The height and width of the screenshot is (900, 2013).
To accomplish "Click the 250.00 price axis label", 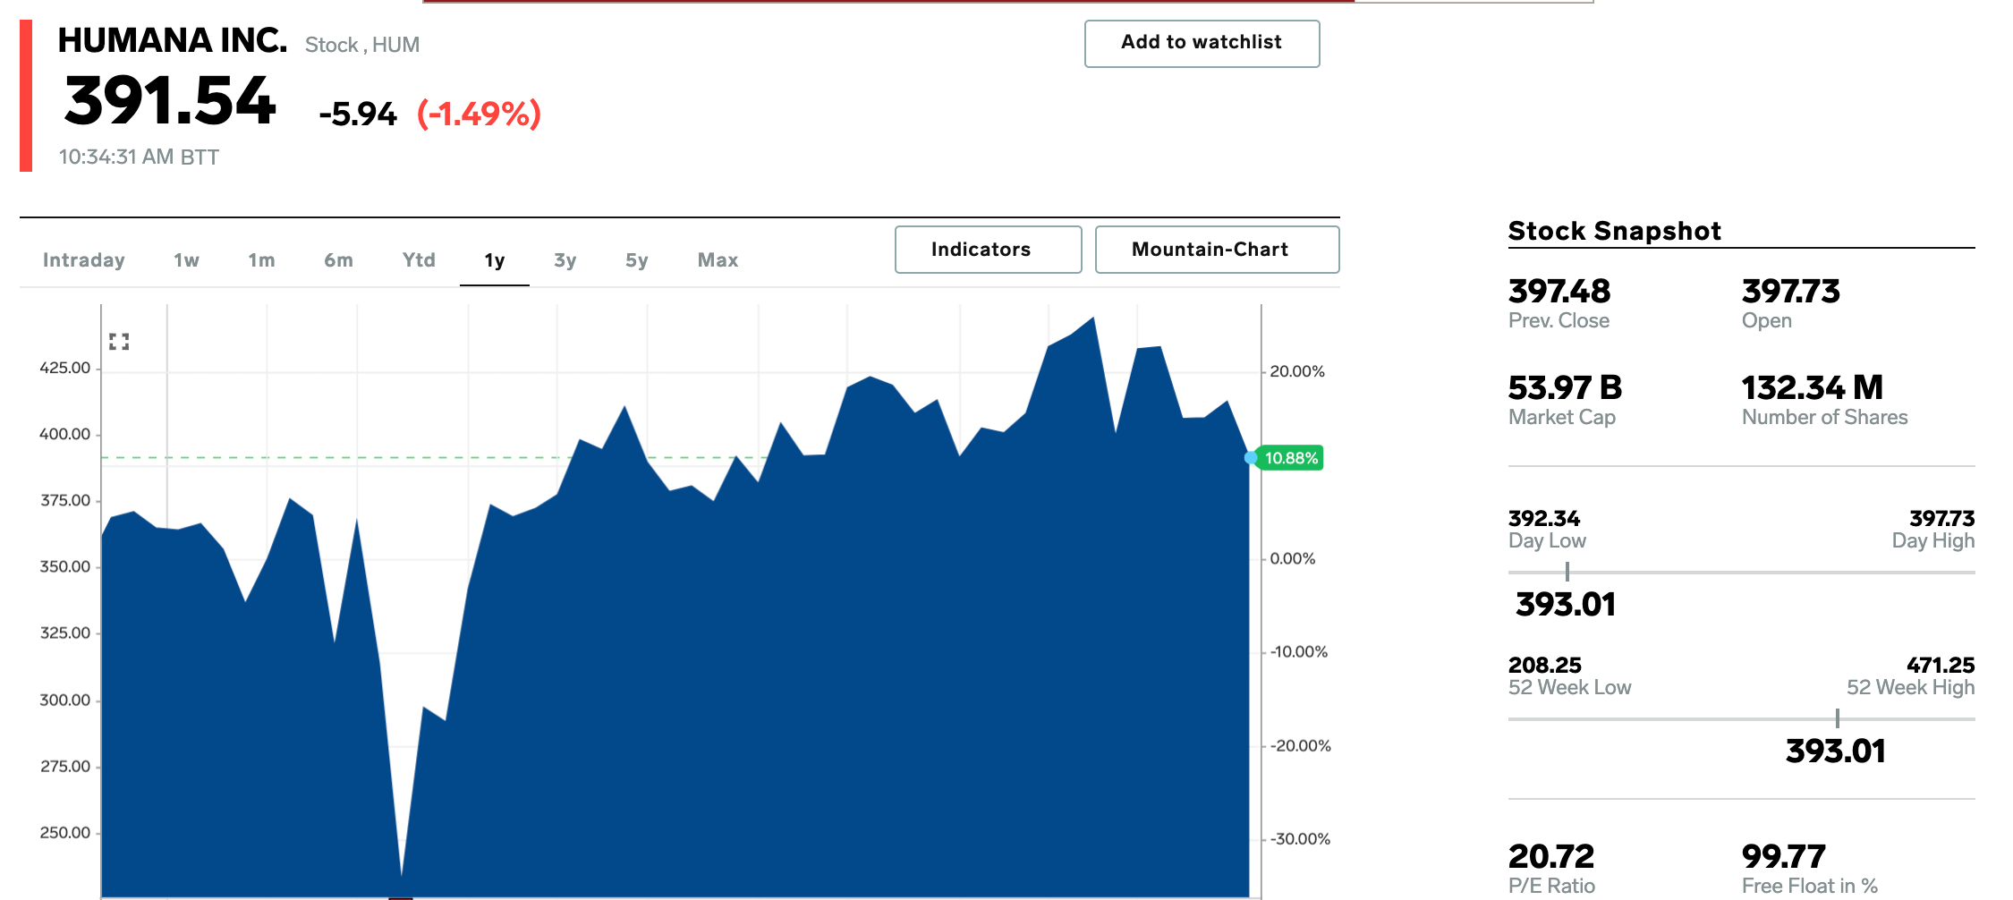I will 65,832.
